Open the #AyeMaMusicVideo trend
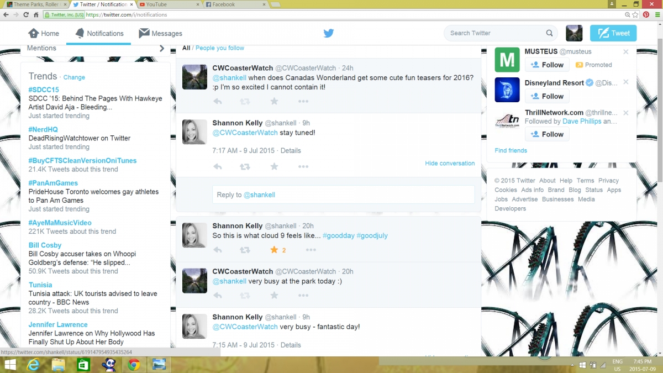Viewport: 663px width, 373px height. [x=60, y=223]
